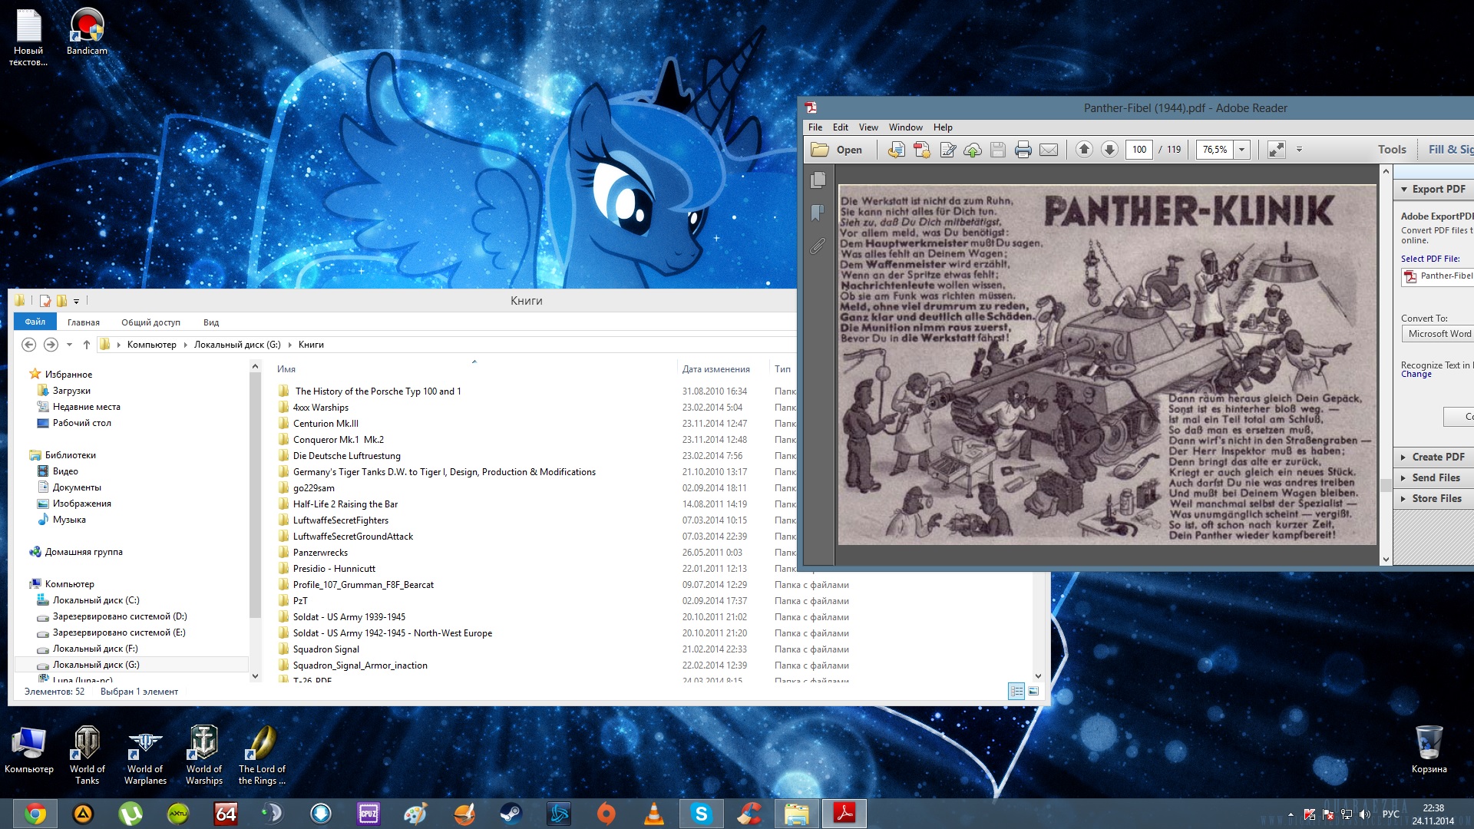The height and width of the screenshot is (829, 1474).
Task: Click the Skype taskbar icon
Action: 701,814
